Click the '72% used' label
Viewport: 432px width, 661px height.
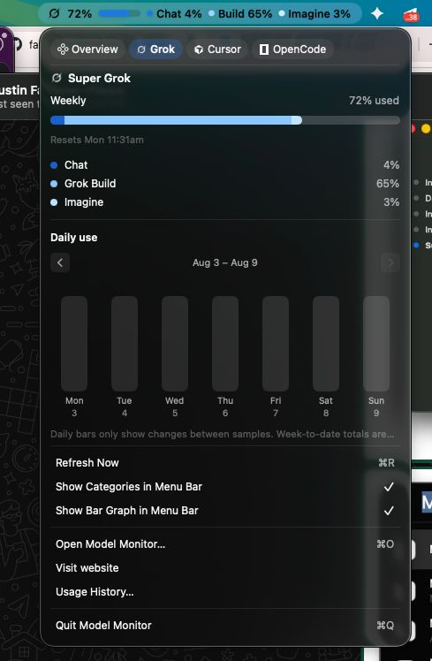coord(374,101)
